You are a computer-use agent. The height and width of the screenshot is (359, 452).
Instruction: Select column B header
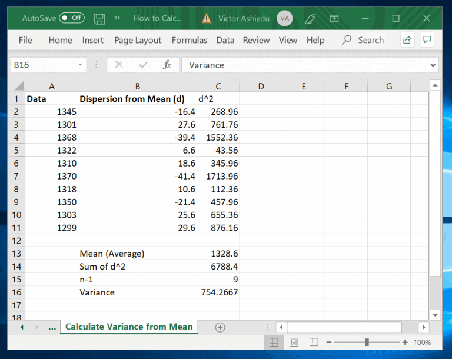[137, 86]
